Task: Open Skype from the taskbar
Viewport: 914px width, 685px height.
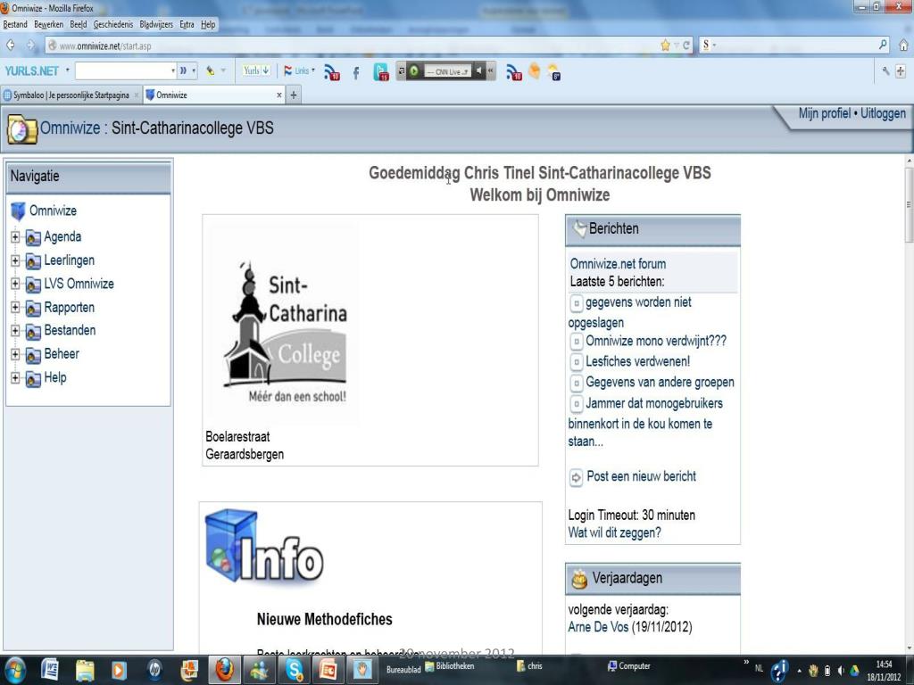Action: [294, 671]
